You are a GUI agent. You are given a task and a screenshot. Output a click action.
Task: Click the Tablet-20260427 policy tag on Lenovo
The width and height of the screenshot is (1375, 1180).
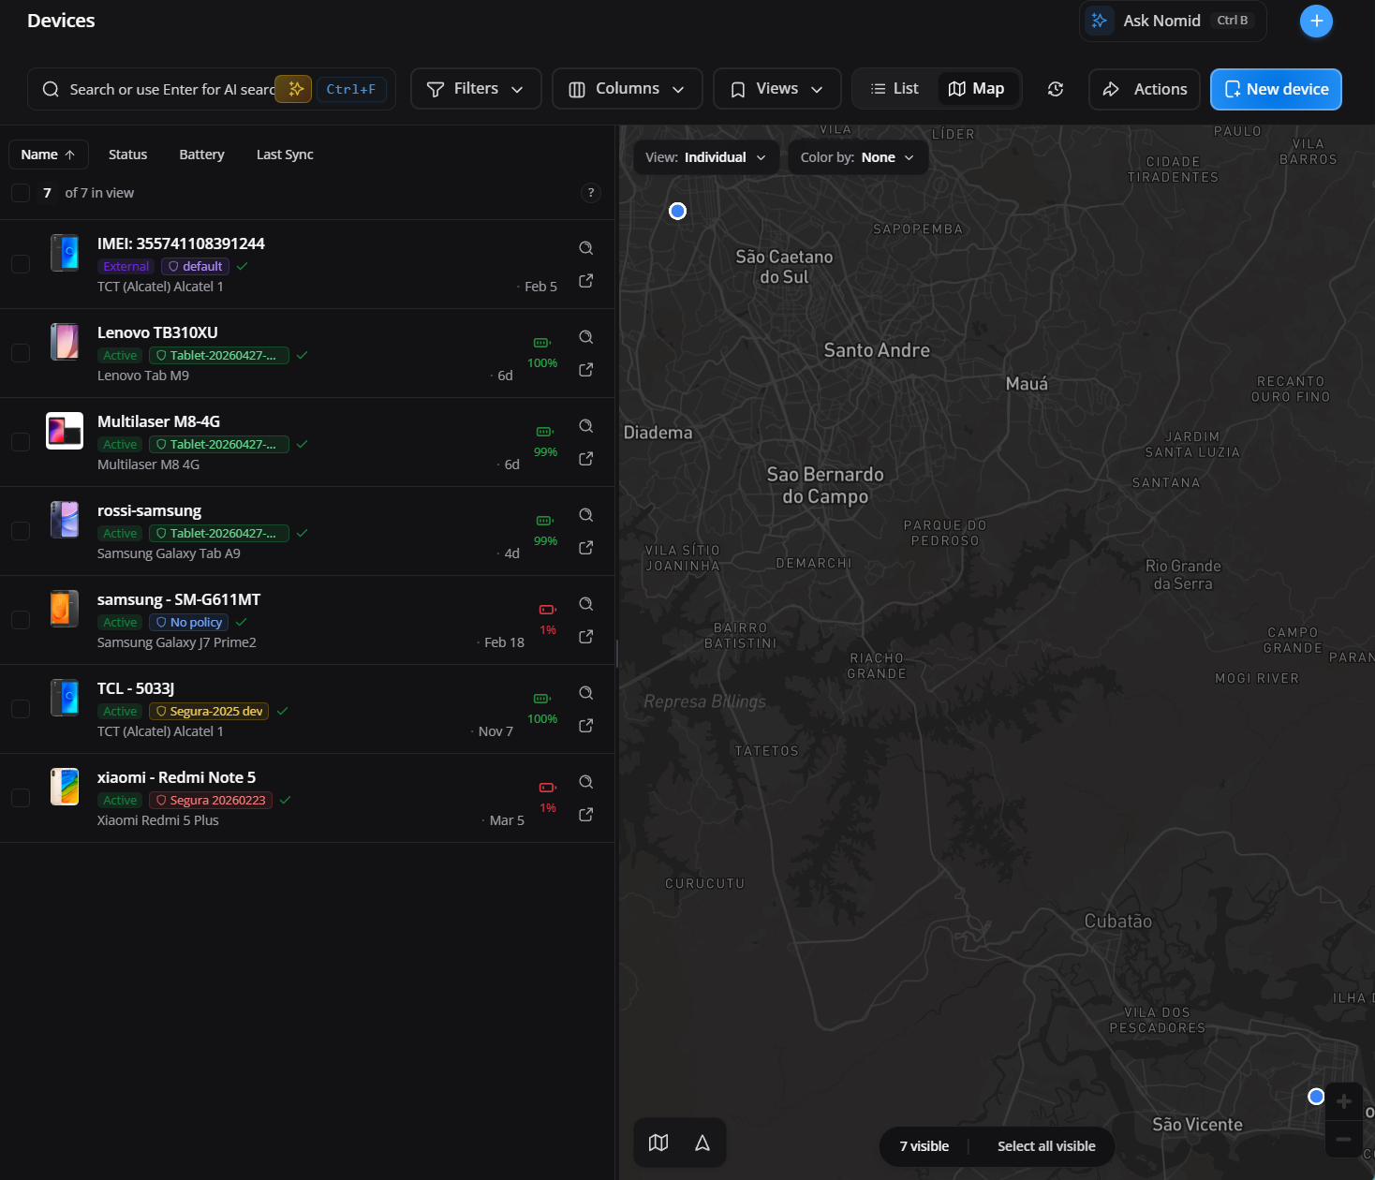pos(218,356)
